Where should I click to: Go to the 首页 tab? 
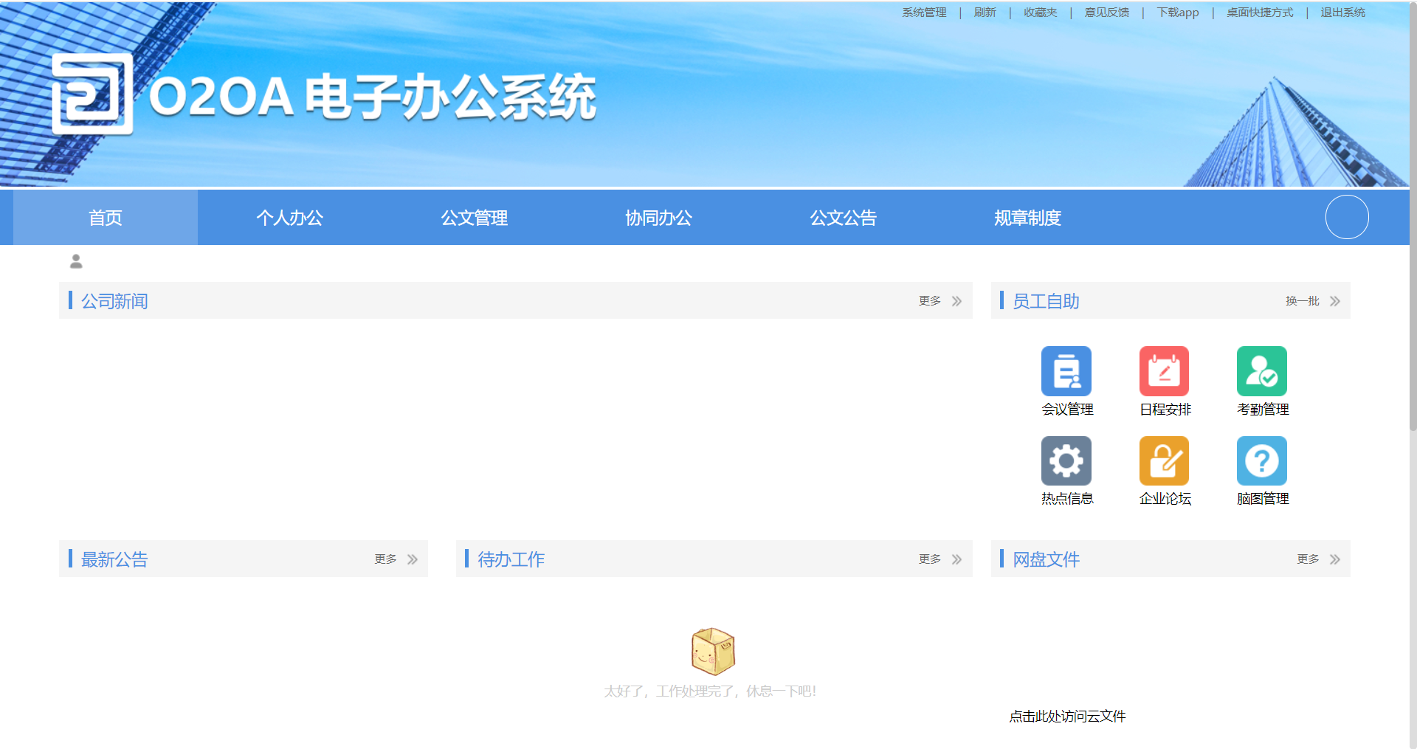[x=106, y=218]
